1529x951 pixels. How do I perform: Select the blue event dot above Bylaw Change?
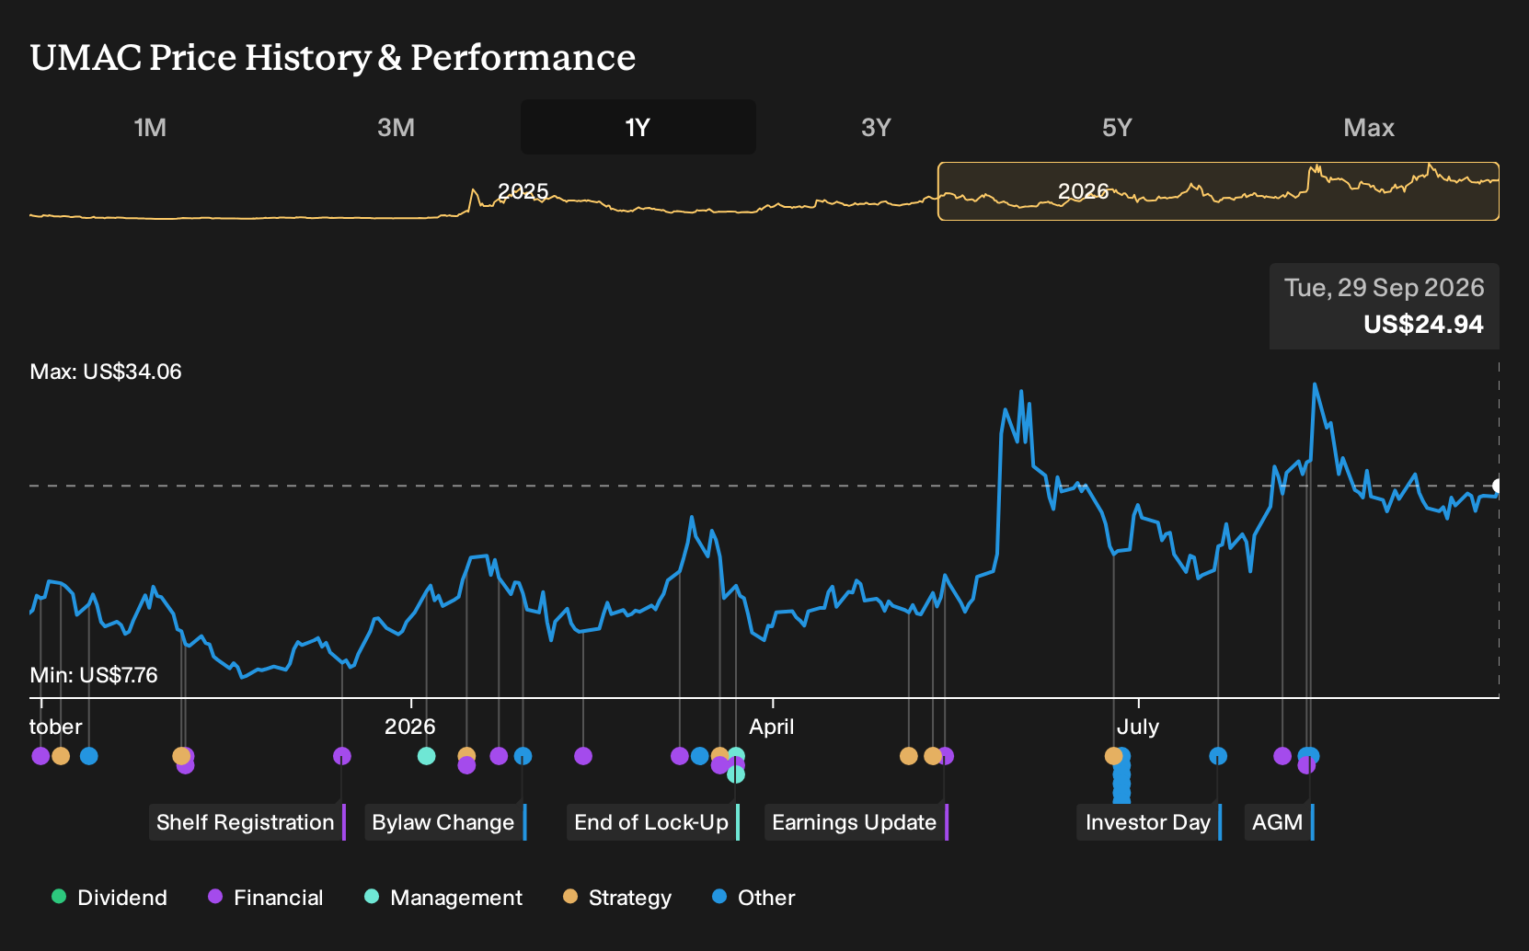[x=523, y=756]
